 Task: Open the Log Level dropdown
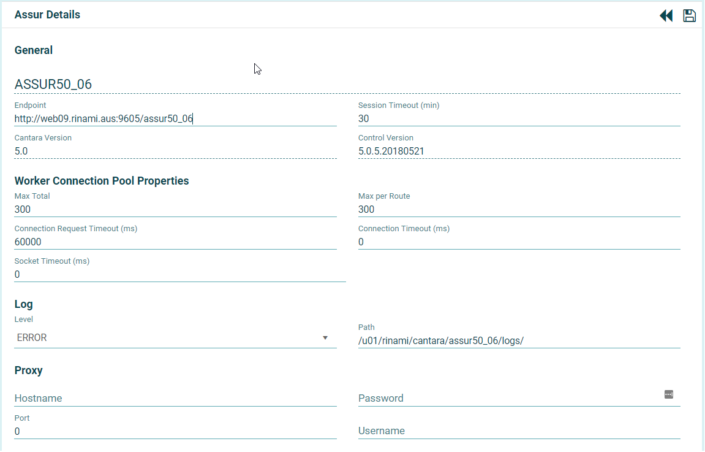(325, 338)
